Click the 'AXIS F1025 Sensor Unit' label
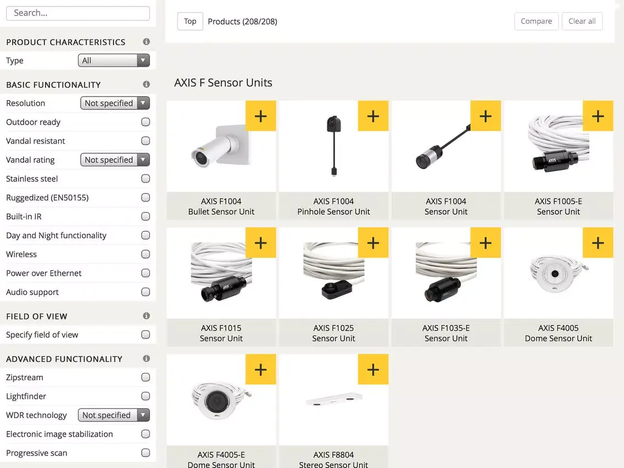624x468 pixels. click(333, 333)
